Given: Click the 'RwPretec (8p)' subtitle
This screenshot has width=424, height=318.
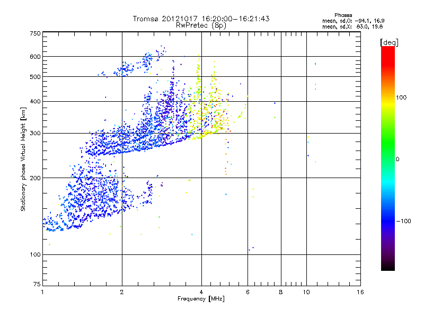Looking at the screenshot, I should point(201,25).
